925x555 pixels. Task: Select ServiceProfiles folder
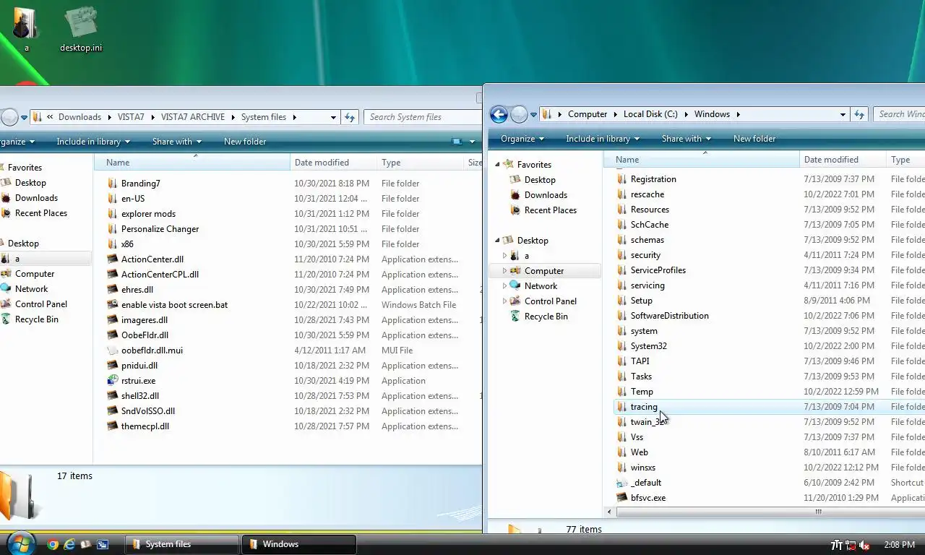tap(658, 270)
